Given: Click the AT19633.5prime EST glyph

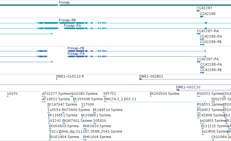Looking at the screenshot, I should tap(44, 102).
